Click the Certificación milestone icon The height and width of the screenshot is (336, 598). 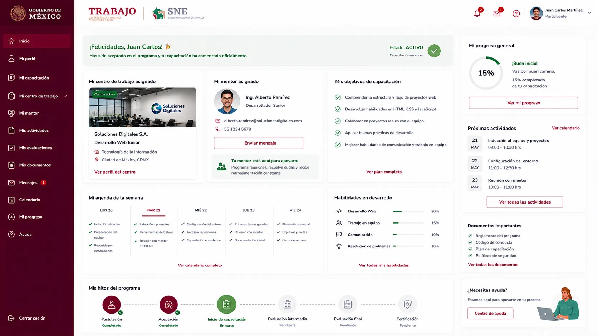coord(407,304)
